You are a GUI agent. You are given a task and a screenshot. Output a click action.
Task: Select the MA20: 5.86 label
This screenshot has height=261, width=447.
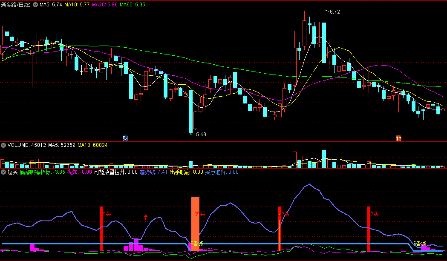(x=105, y=5)
